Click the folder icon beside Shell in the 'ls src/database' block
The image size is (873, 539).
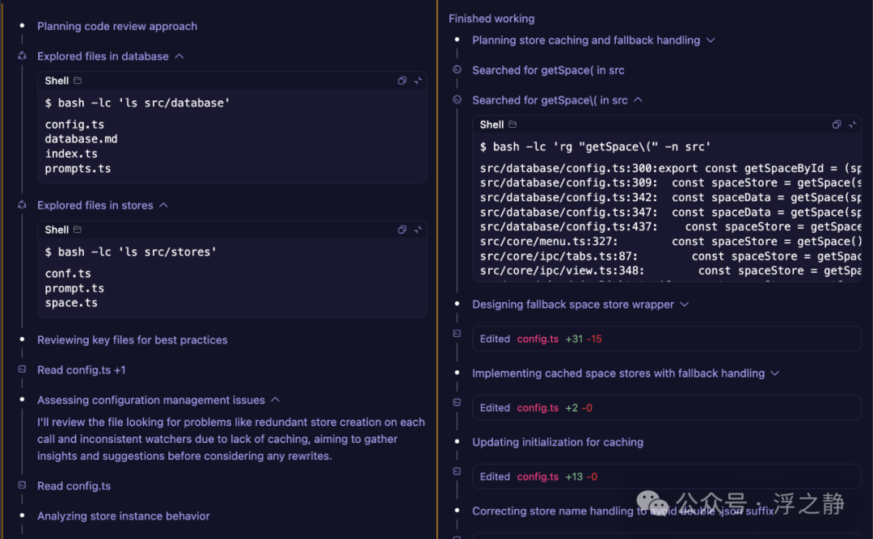(x=78, y=81)
